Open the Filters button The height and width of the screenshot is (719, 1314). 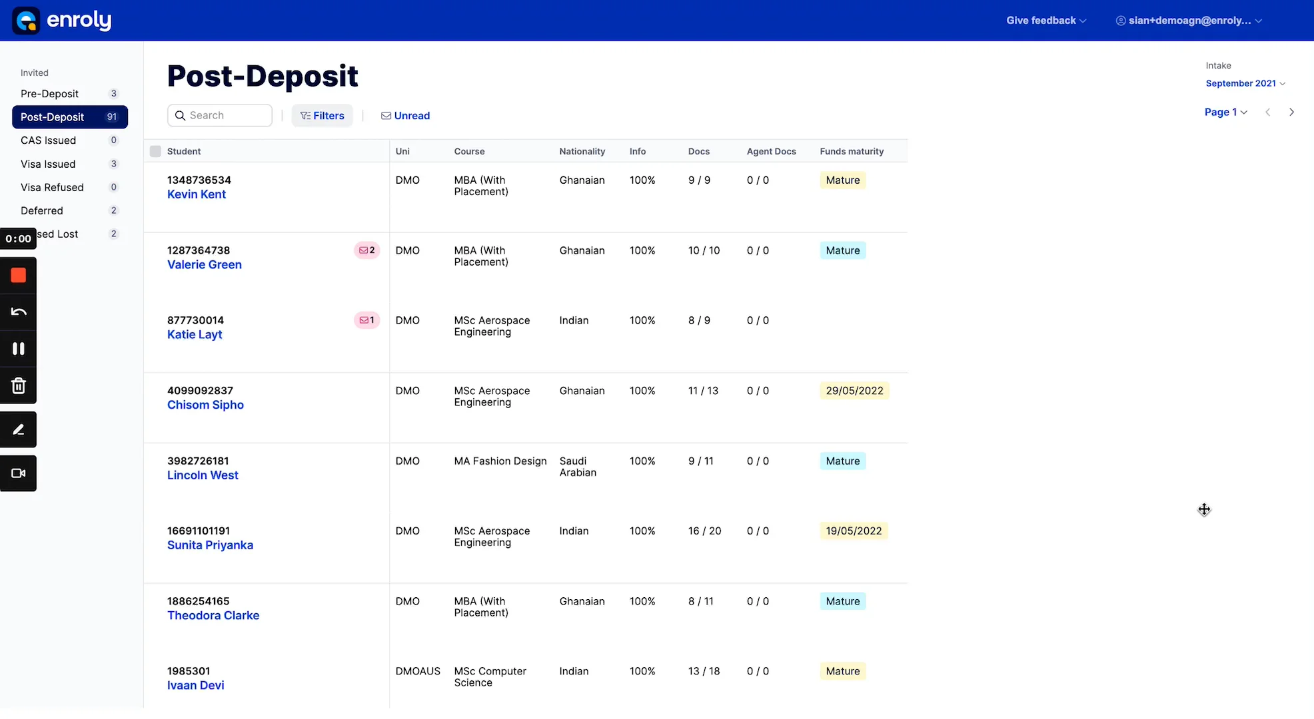[323, 116]
